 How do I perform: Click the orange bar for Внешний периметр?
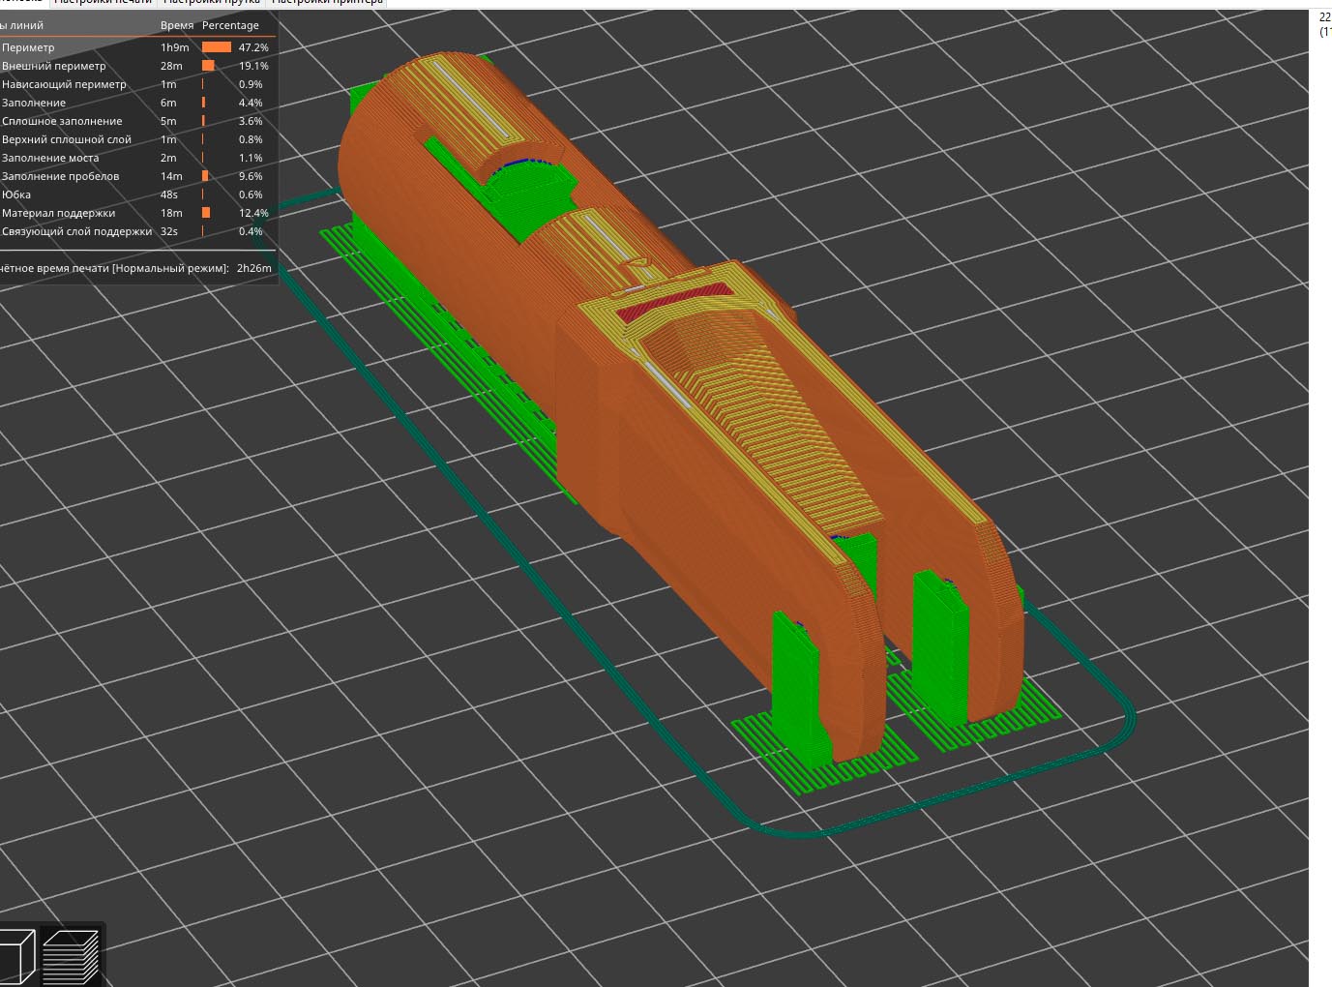(208, 66)
